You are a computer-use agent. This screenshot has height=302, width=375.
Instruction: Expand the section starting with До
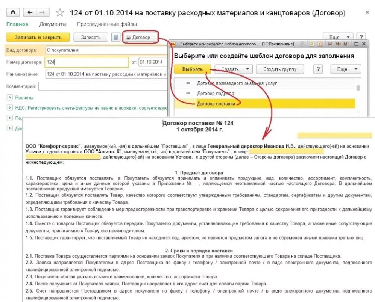point(9,128)
